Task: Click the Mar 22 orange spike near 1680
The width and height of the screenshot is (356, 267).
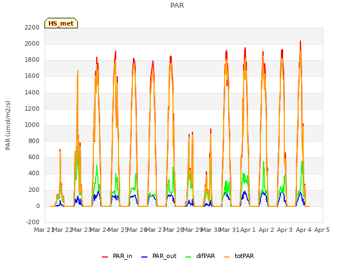Action: click(x=78, y=71)
